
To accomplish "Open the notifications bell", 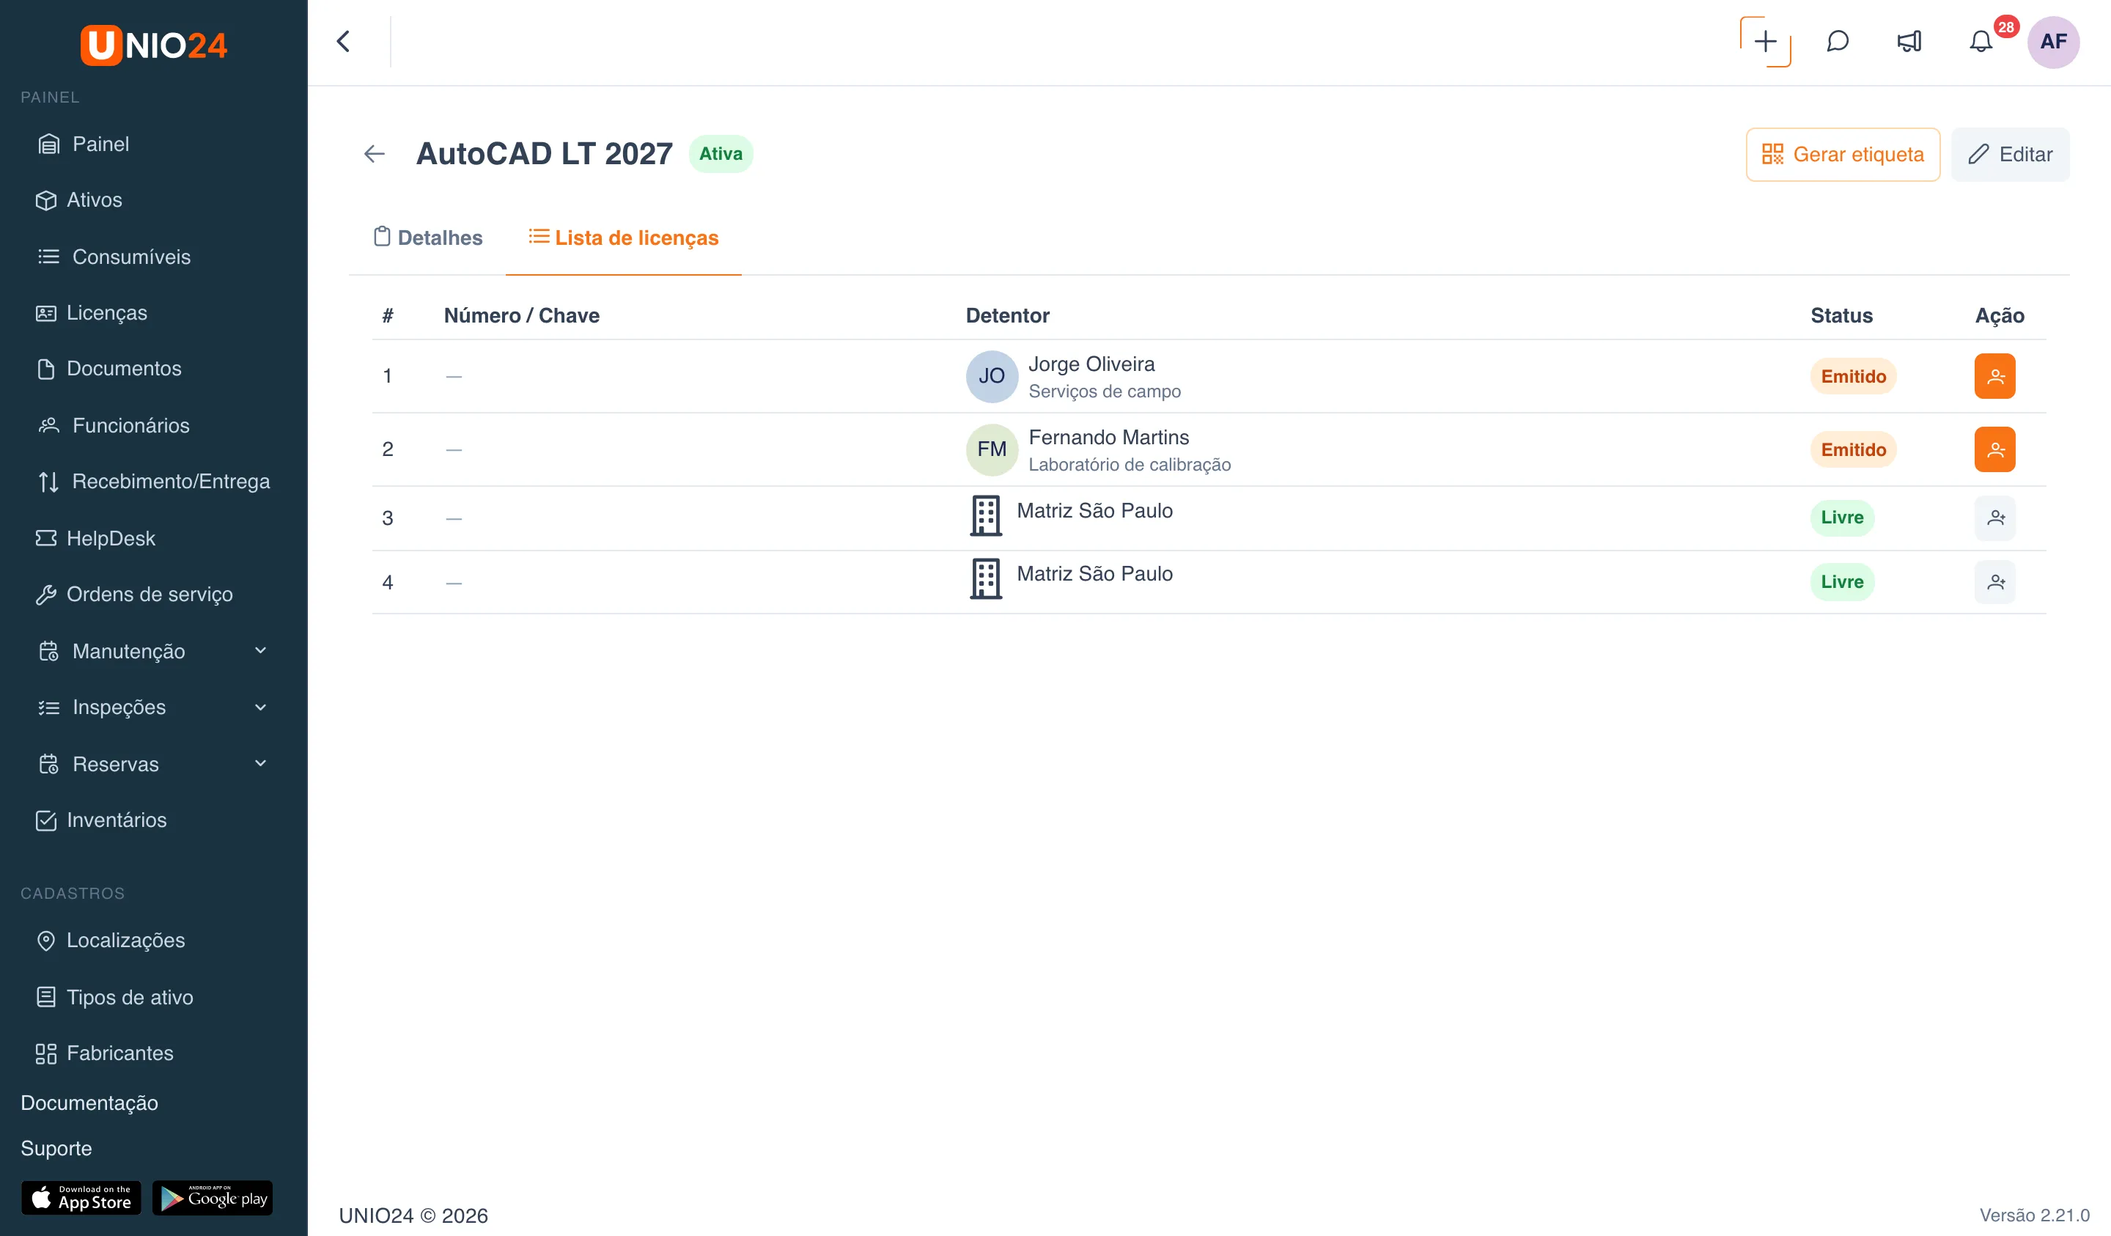I will tap(1981, 41).
